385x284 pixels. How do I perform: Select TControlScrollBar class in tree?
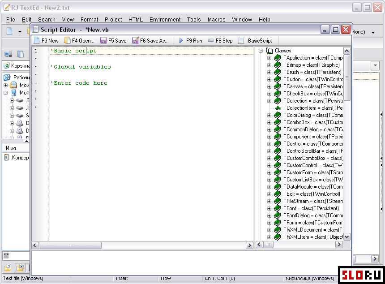(313, 151)
